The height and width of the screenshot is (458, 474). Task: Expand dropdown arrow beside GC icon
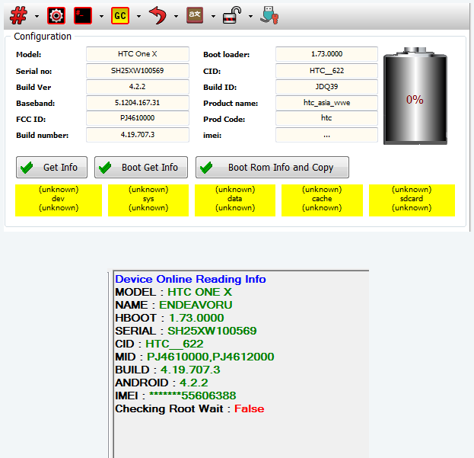pyautogui.click(x=138, y=16)
